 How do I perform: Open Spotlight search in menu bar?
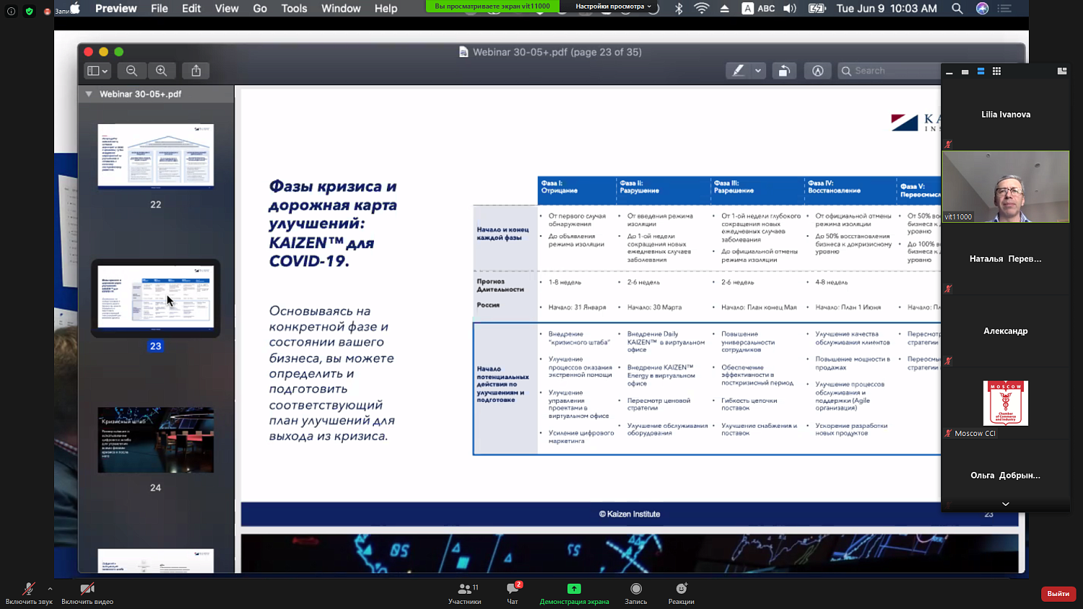[x=957, y=9]
